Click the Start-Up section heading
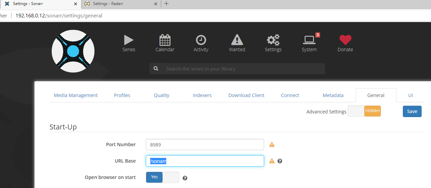The height and width of the screenshot is (188, 431). pyautogui.click(x=63, y=127)
